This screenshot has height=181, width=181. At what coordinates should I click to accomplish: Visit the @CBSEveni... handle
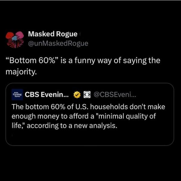(x=115, y=95)
